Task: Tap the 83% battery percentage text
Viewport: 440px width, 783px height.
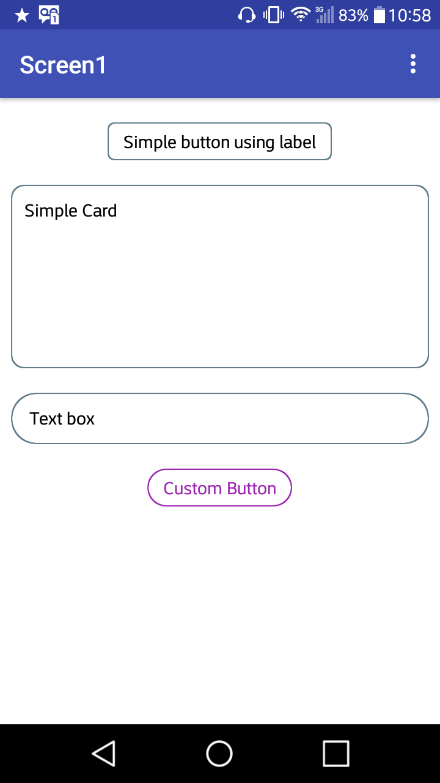Action: tap(353, 15)
